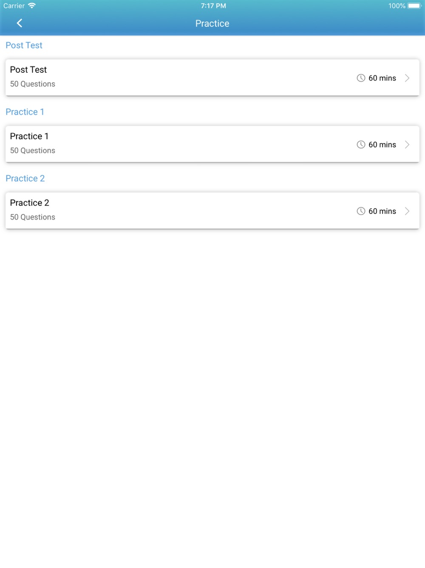Open Post Test via its right chevron
This screenshot has height=568, width=425.
(x=407, y=78)
